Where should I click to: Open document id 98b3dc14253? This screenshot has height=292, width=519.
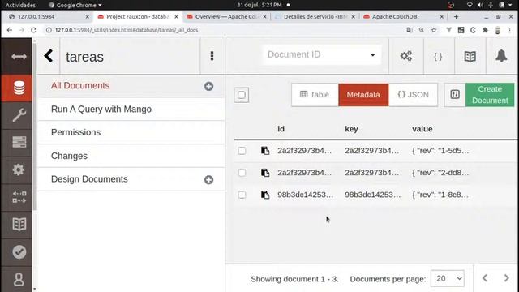coord(305,195)
